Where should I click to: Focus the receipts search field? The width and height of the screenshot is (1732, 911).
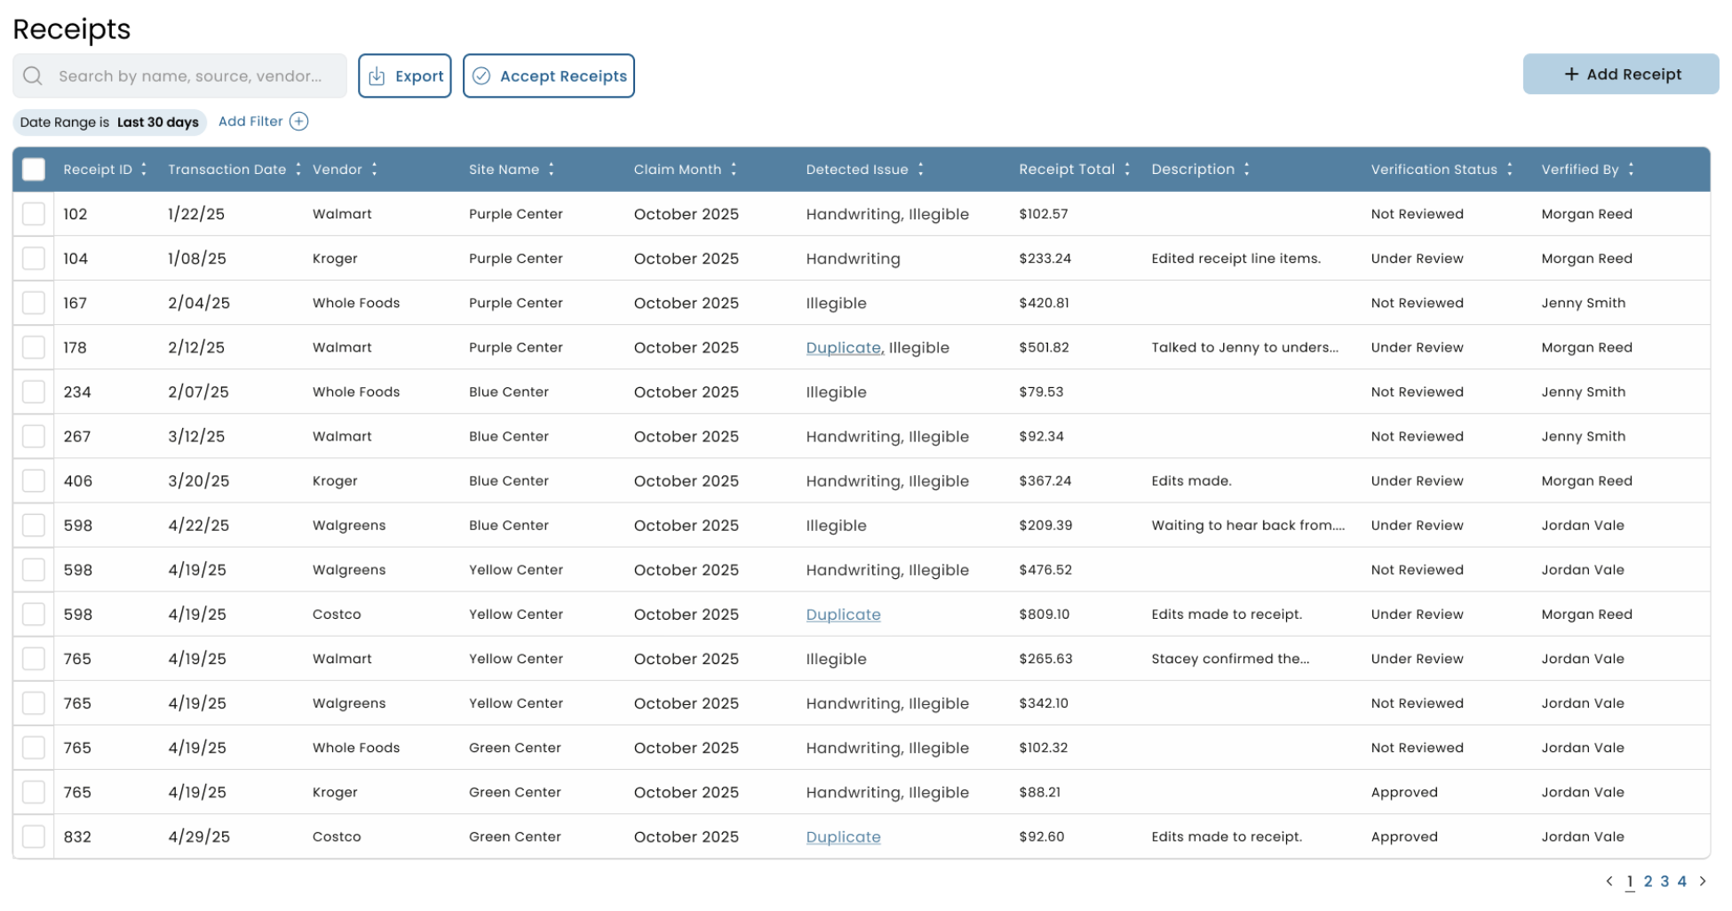179,76
